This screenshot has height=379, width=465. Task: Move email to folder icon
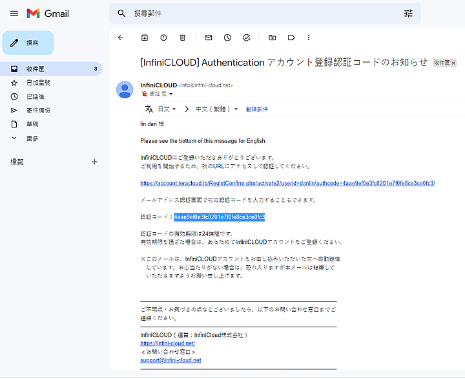pos(272,38)
